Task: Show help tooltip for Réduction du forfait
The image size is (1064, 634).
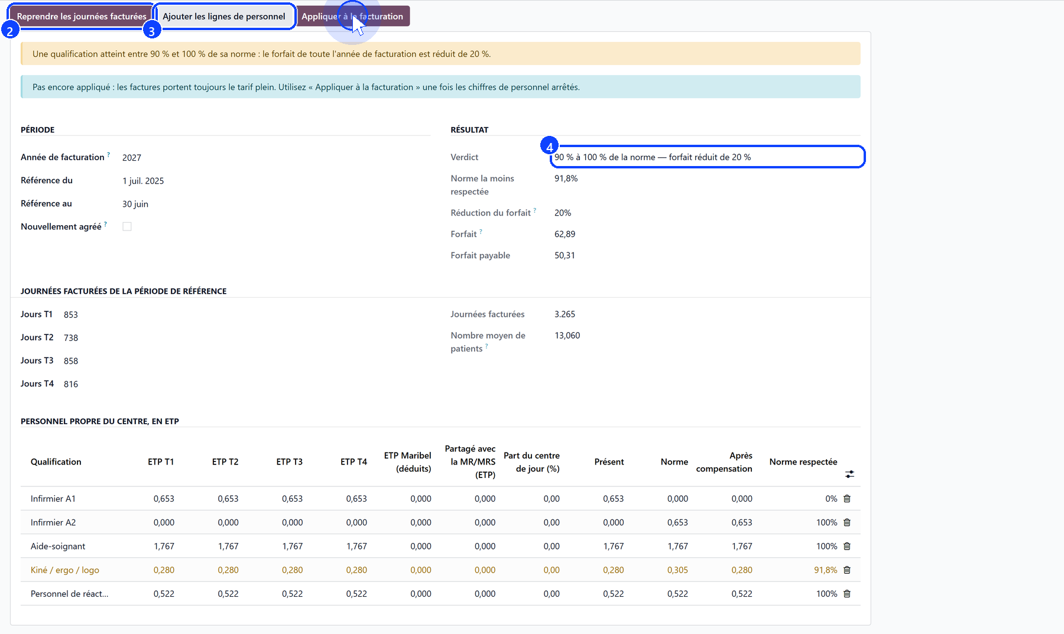Action: tap(534, 210)
